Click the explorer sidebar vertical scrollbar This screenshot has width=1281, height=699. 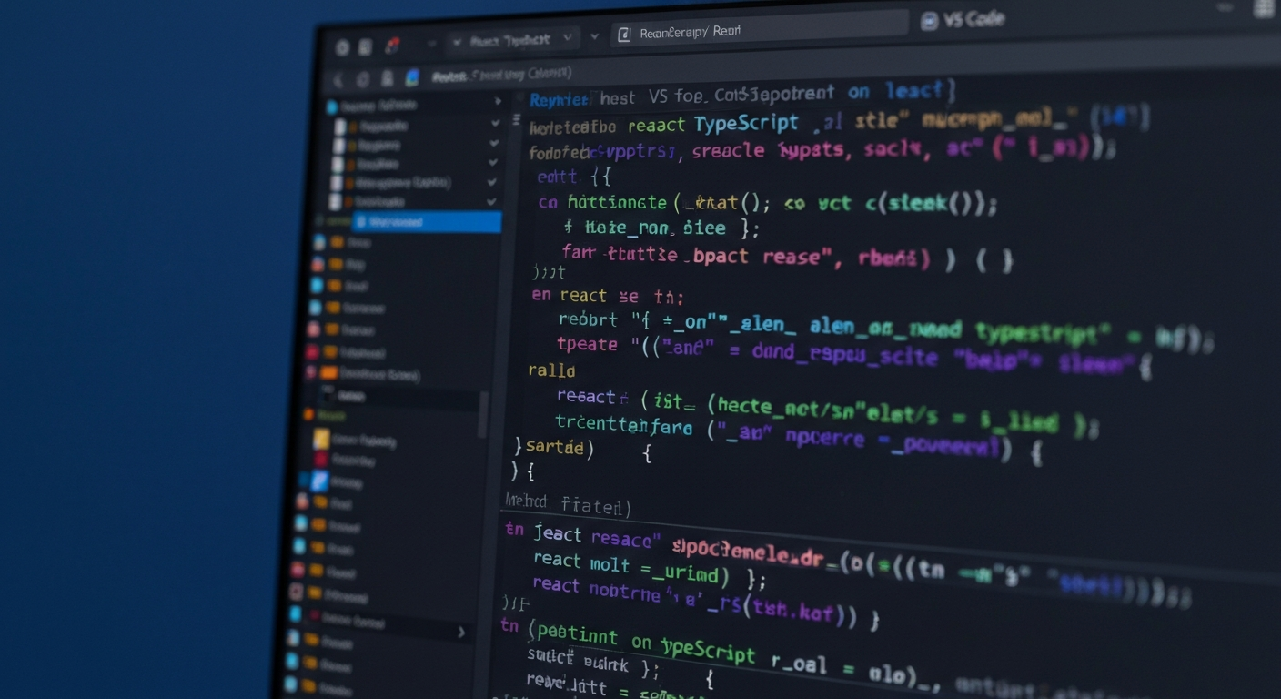[x=483, y=414]
